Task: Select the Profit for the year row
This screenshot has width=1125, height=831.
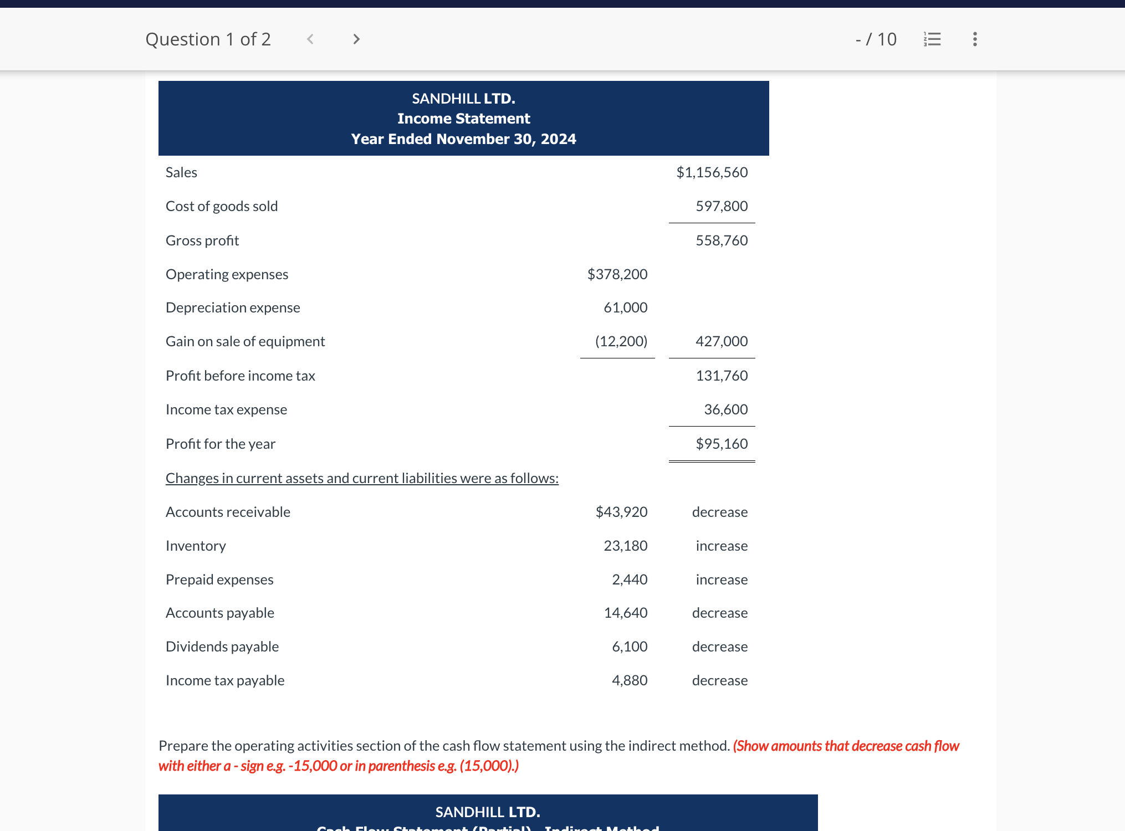Action: 220,443
